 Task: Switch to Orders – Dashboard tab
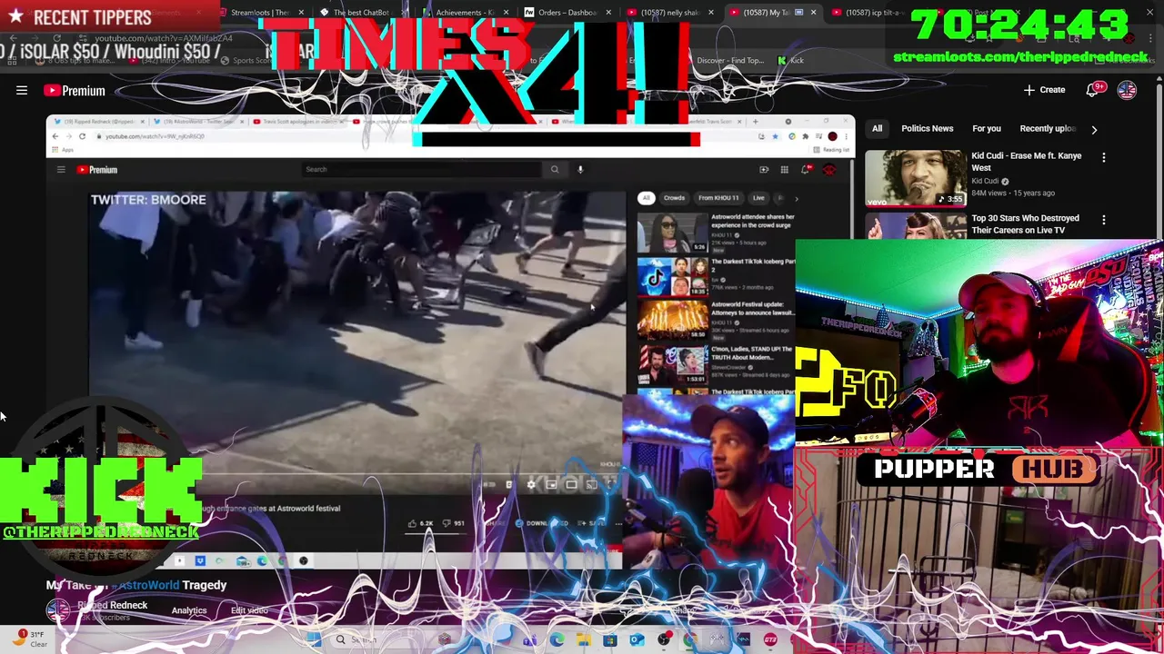tap(567, 13)
